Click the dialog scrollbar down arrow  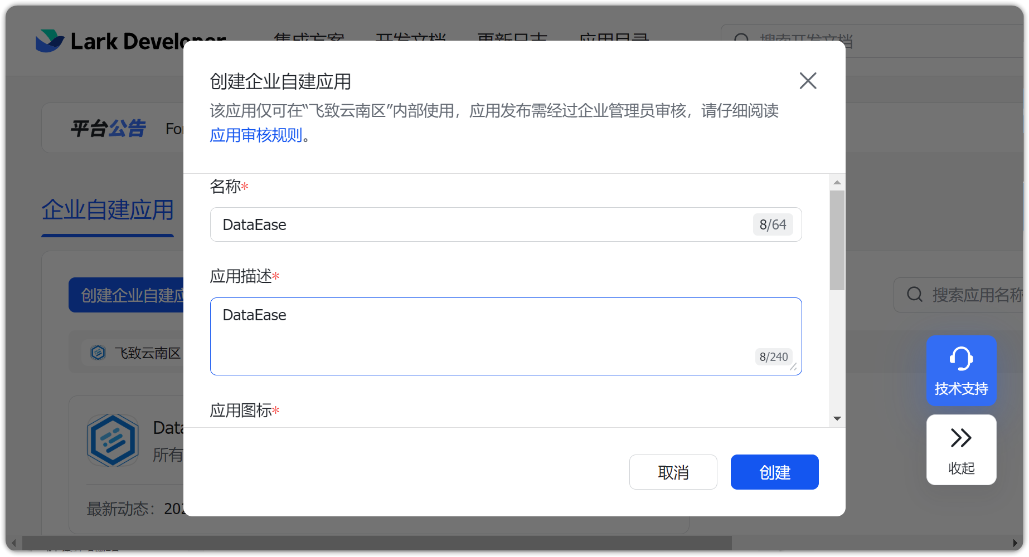tap(837, 419)
